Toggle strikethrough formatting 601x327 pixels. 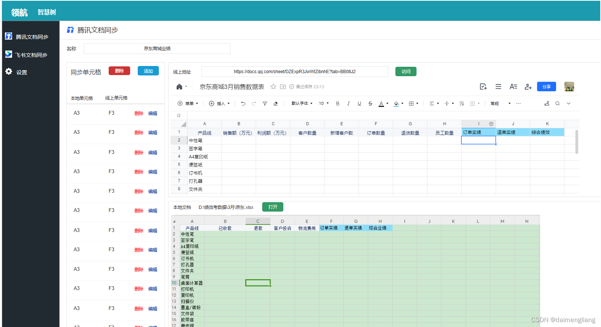(x=370, y=103)
